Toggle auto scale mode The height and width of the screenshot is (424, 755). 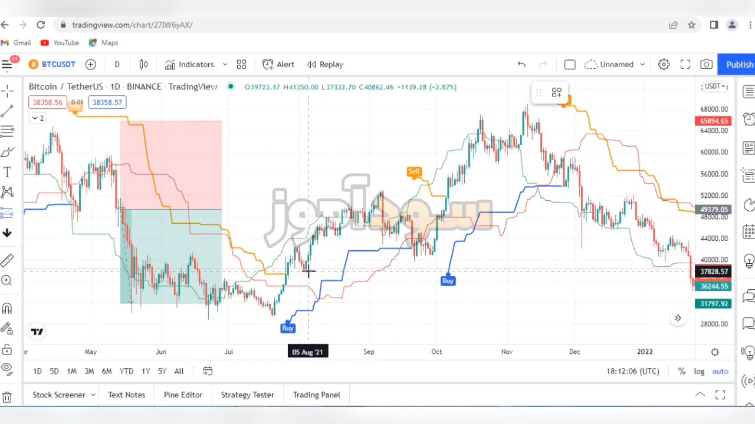(x=720, y=371)
